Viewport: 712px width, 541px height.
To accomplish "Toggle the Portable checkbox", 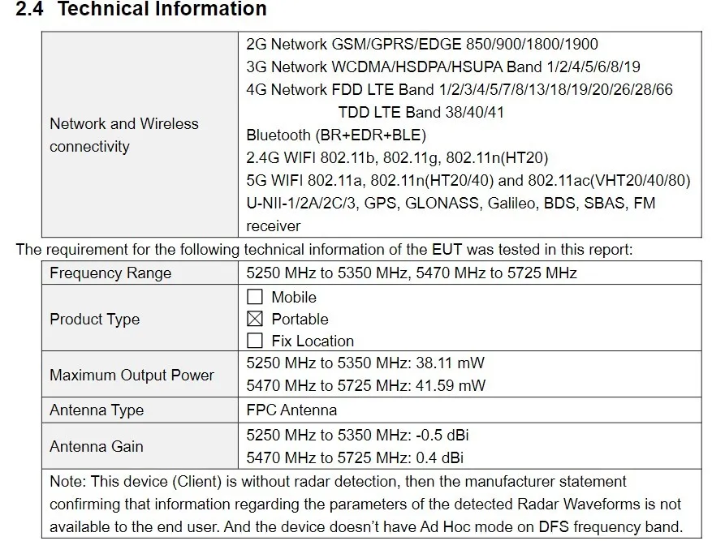I will click(x=255, y=319).
